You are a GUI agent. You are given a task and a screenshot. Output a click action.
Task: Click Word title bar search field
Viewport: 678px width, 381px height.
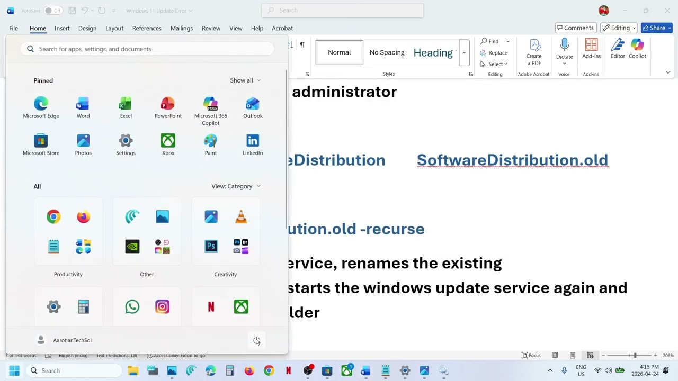click(342, 10)
